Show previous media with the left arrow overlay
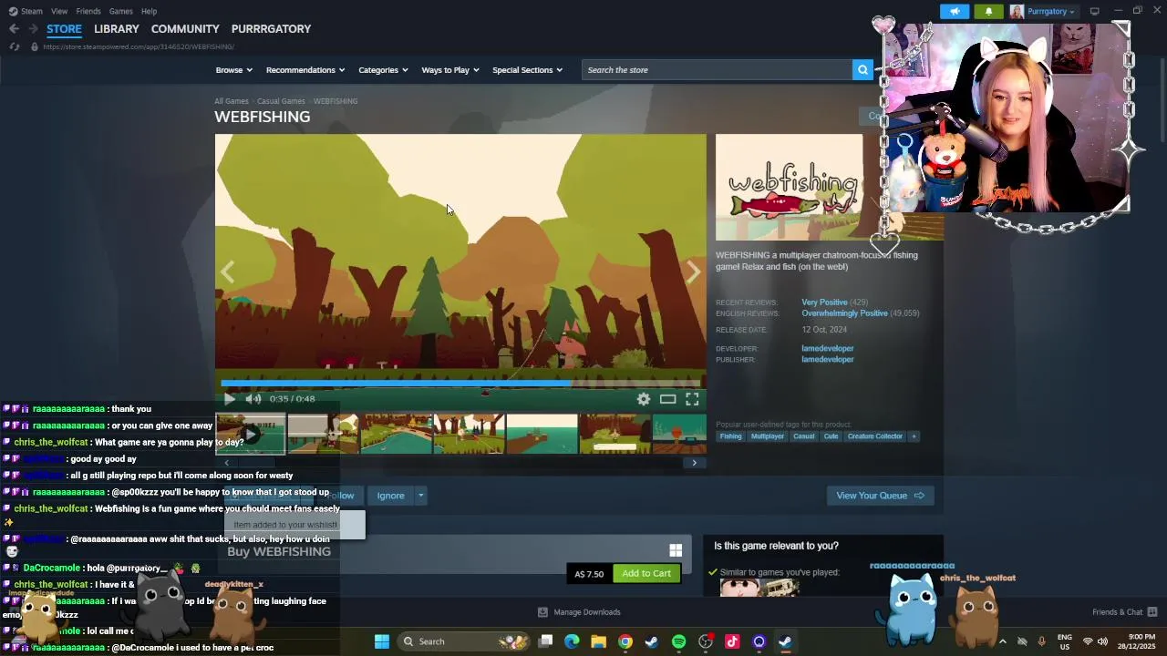 pos(227,272)
